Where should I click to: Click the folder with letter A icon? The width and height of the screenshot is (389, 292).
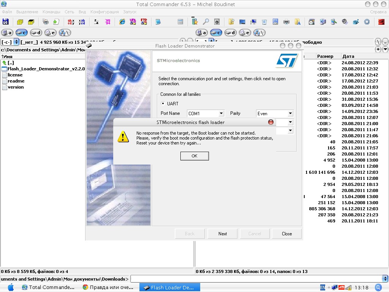[297, 22]
